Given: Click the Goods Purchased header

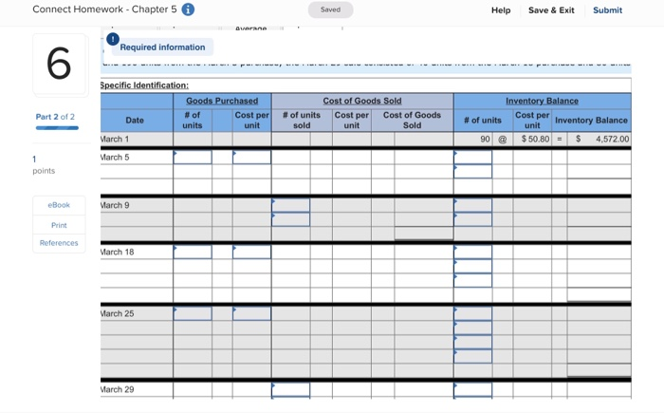Looking at the screenshot, I should 222,101.
